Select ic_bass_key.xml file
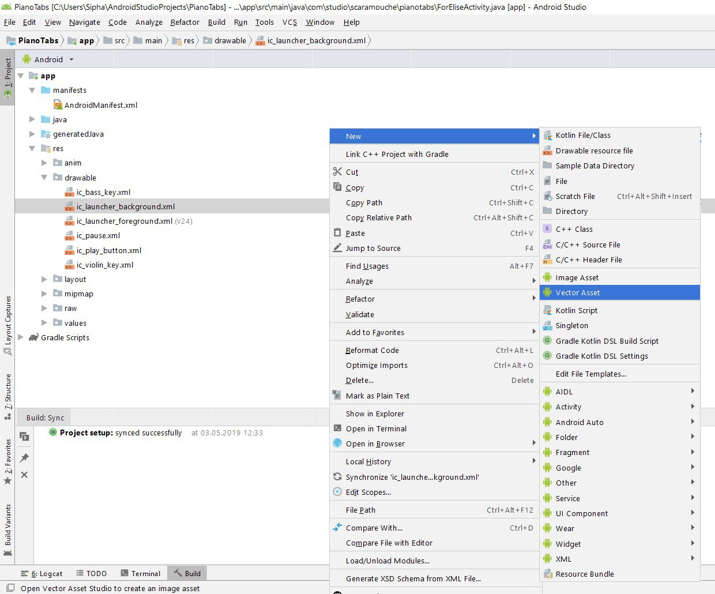The height and width of the screenshot is (594, 715). point(103,192)
